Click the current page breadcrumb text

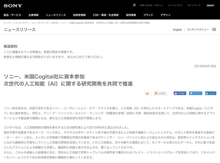click(x=105, y=23)
